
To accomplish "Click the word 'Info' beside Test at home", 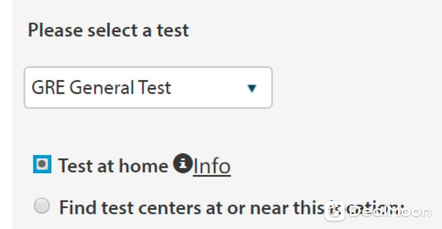I will 212,166.
